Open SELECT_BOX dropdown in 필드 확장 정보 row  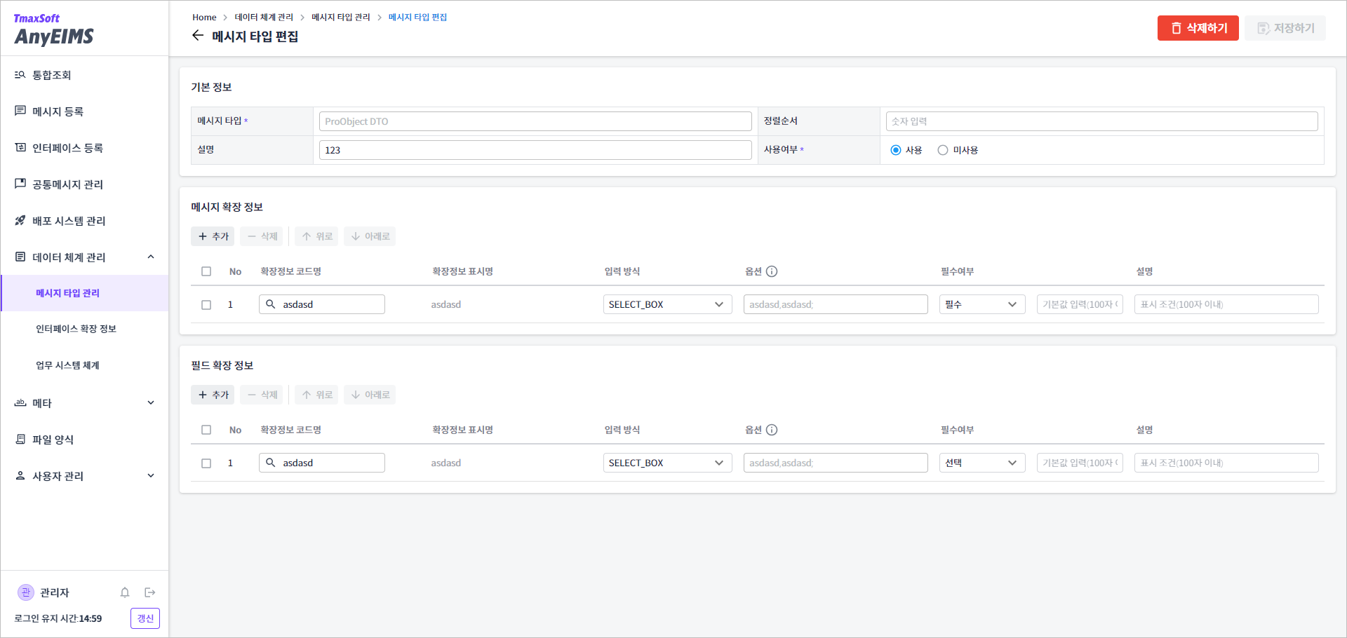tap(667, 463)
